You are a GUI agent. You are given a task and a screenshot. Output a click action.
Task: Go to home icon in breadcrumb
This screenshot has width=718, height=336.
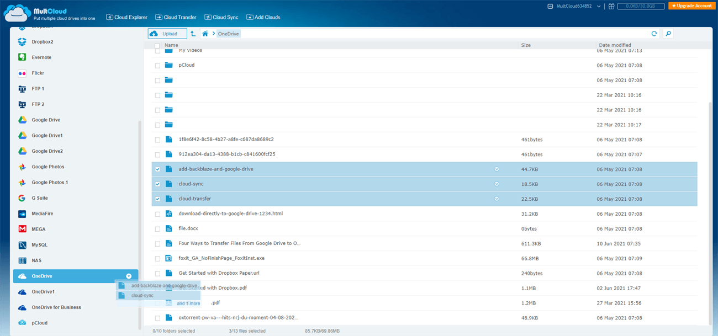205,34
